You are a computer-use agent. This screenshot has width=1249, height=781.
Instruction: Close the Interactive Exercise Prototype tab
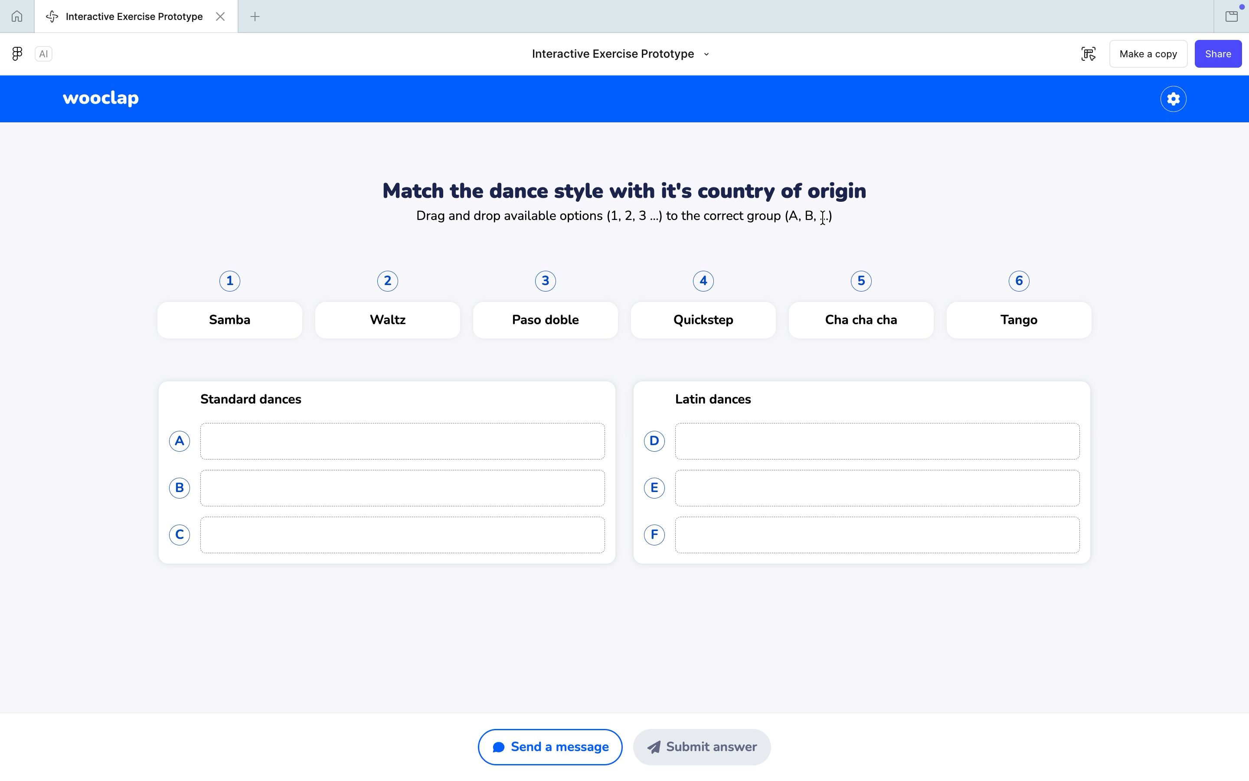click(x=220, y=16)
